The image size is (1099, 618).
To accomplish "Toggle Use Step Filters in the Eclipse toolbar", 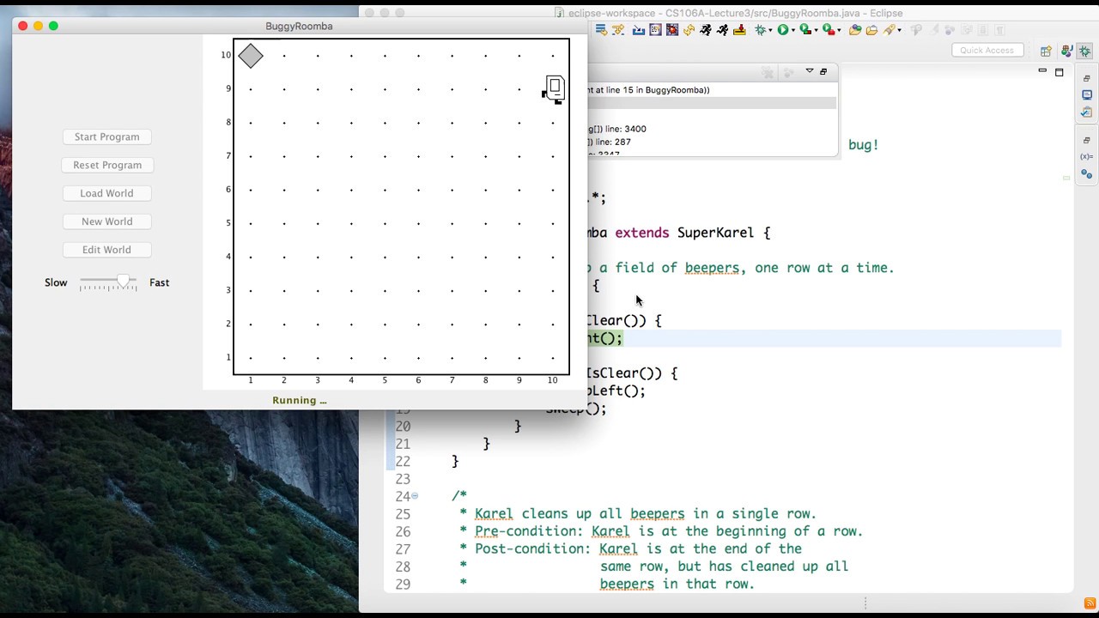I will (619, 30).
